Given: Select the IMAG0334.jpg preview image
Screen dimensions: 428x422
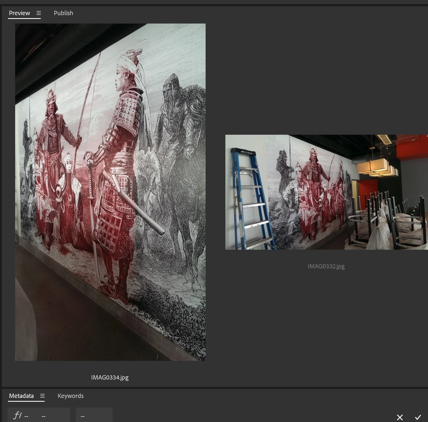Looking at the screenshot, I should pyautogui.click(x=110, y=192).
